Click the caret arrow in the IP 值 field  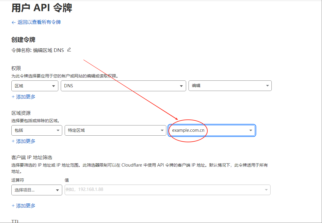tap(266, 190)
